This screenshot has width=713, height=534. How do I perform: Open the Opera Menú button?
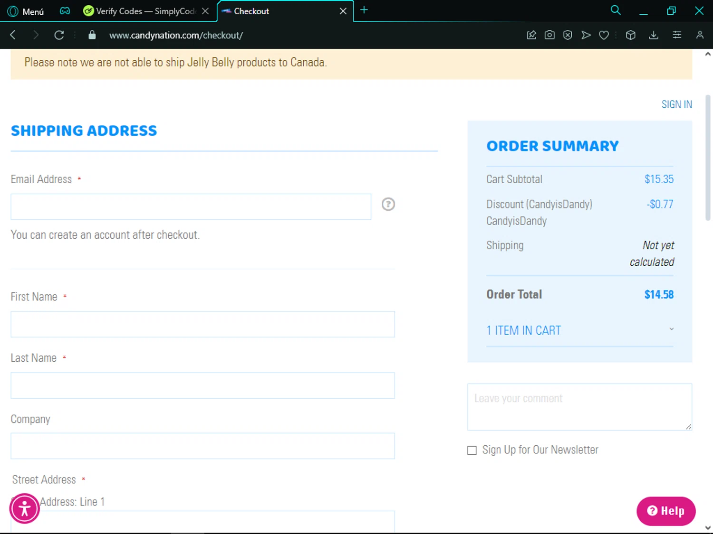(x=26, y=11)
